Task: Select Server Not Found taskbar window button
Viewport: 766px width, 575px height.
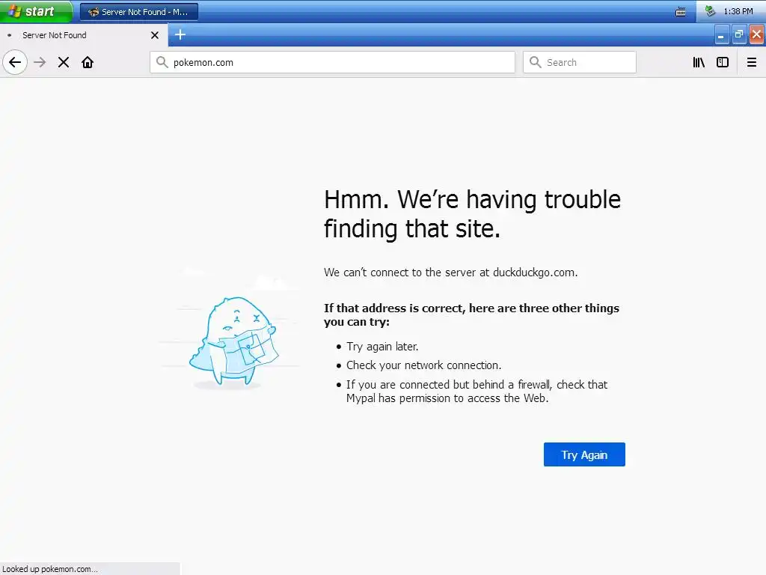Action: tap(138, 12)
